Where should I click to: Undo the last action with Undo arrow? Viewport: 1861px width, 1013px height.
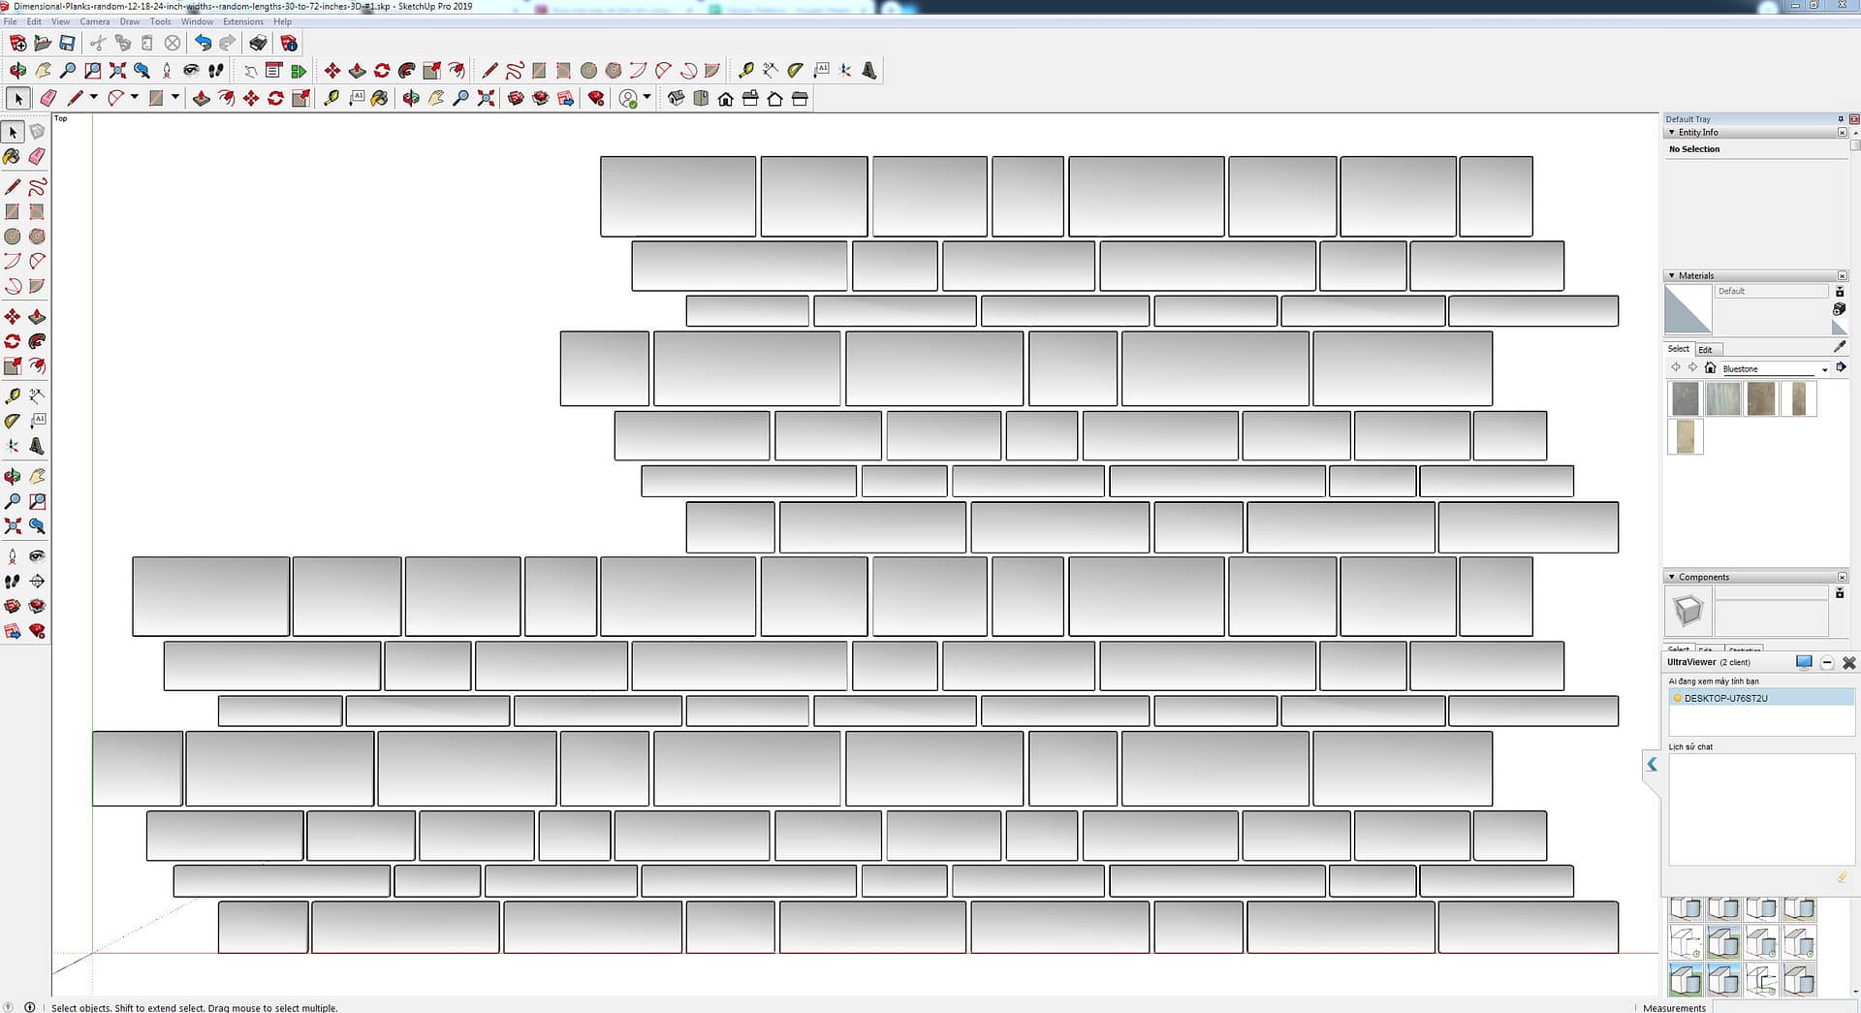coord(203,43)
